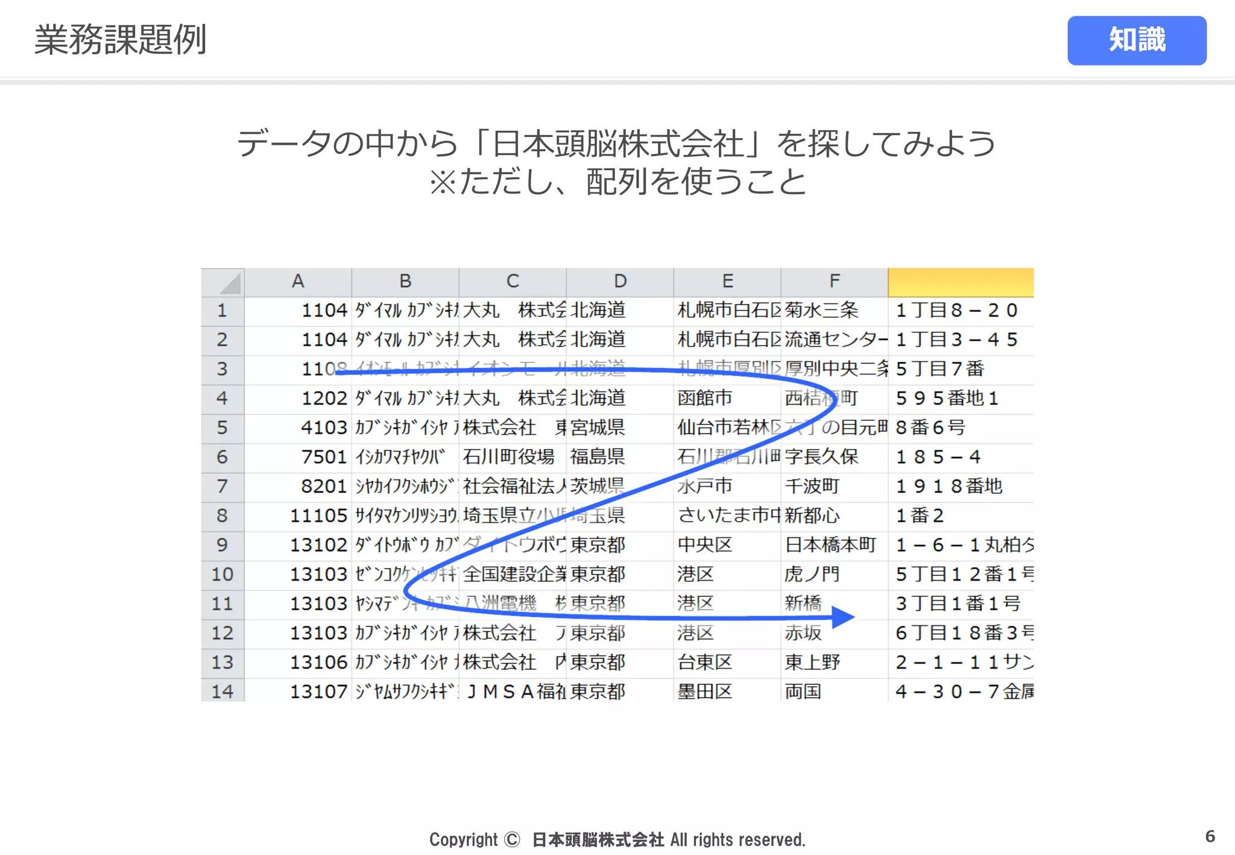This screenshot has width=1235, height=855.
Task: Click cell 石川町役場
Action: coord(513,458)
